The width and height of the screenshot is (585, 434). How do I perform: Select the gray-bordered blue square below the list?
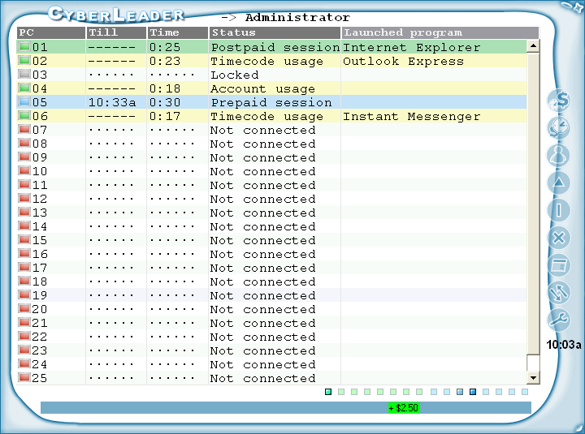[x=460, y=392]
